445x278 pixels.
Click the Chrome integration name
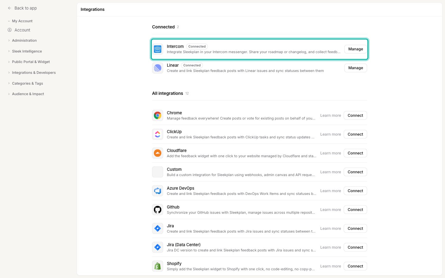[x=174, y=113]
